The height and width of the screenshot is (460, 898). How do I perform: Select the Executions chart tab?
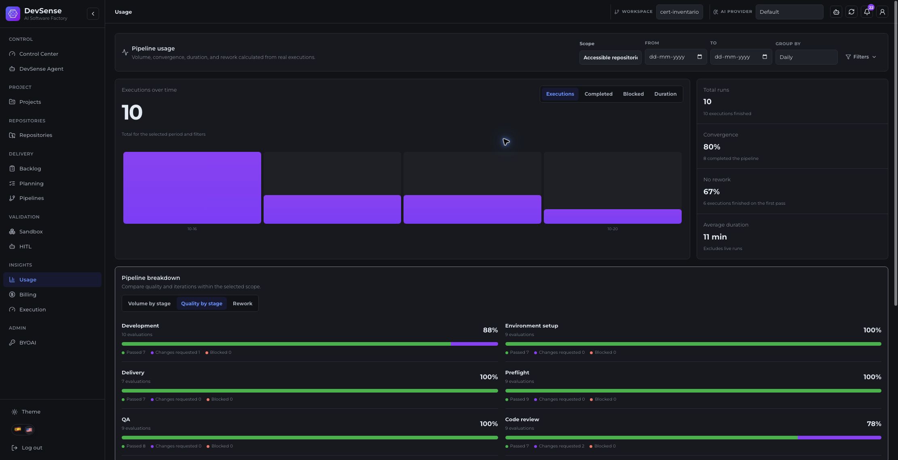coord(560,94)
